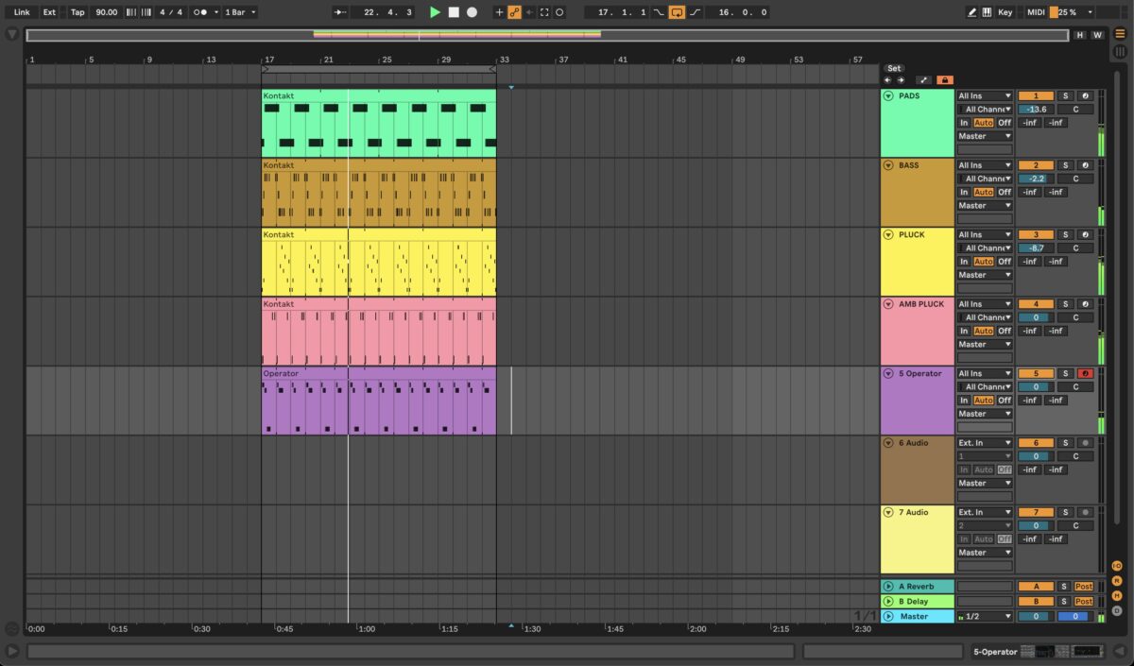Click the 4 / 4 time signature field
The width and height of the screenshot is (1134, 666).
[171, 12]
